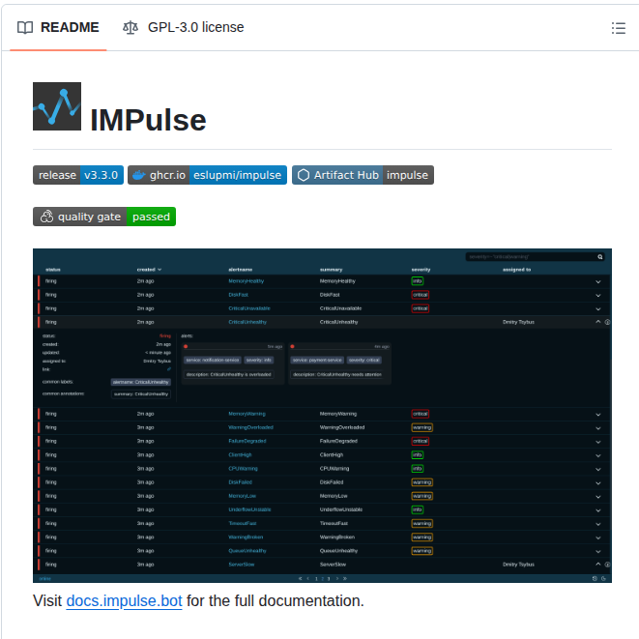Click 'description: CriticalUnhealthy needs attention' text
Viewport: 639px width, 639px height.
[337, 374]
